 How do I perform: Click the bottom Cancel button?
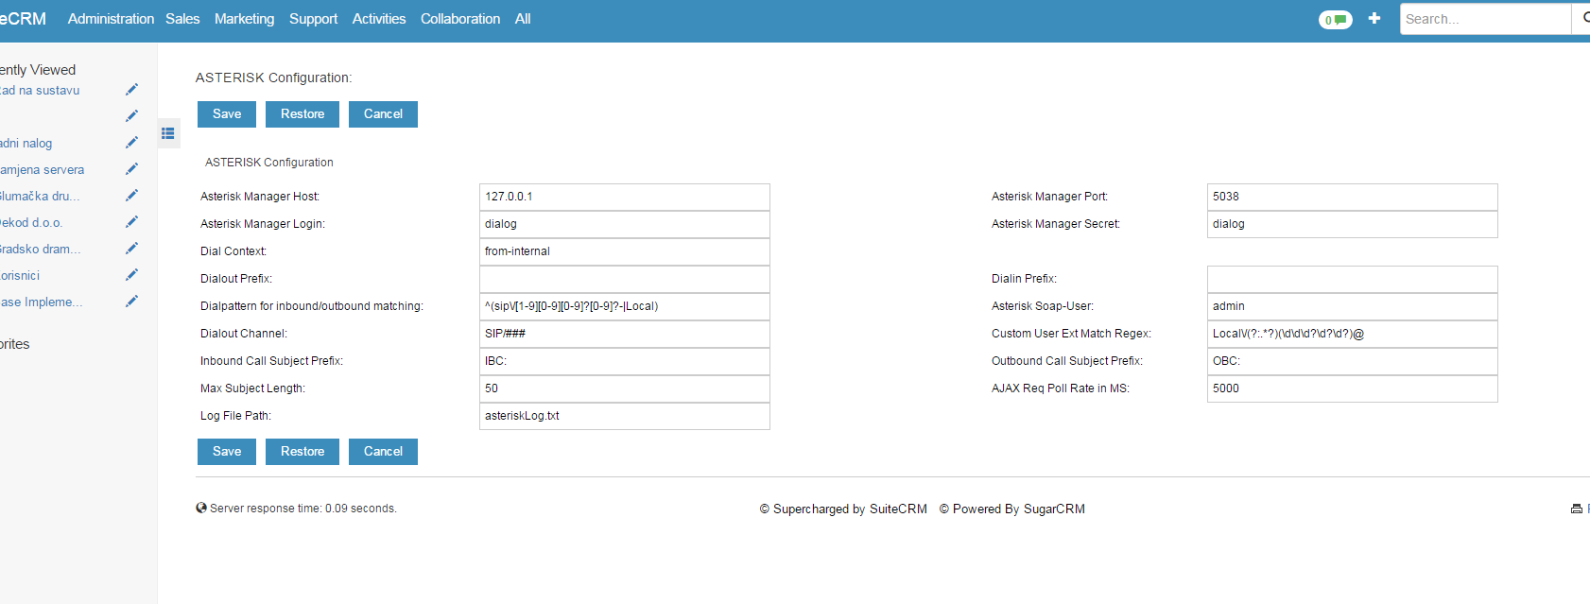pos(383,452)
